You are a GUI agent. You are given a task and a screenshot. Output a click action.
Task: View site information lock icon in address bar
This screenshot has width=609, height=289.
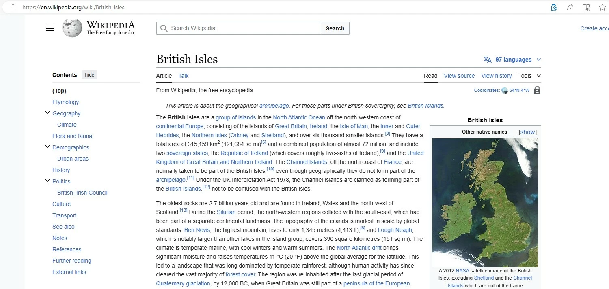point(13,7)
